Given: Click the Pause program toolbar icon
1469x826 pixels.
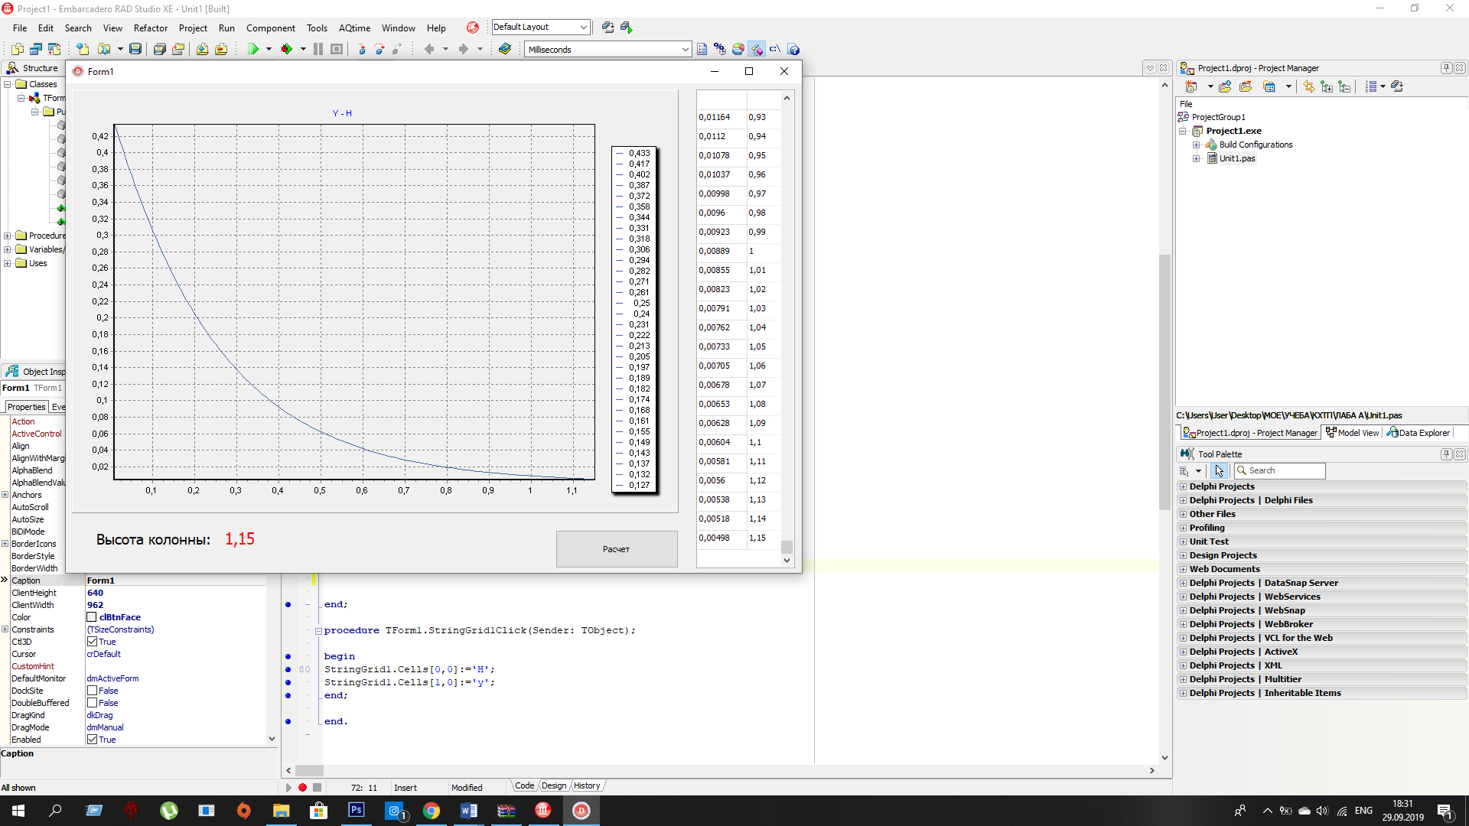Looking at the screenshot, I should coord(318,49).
